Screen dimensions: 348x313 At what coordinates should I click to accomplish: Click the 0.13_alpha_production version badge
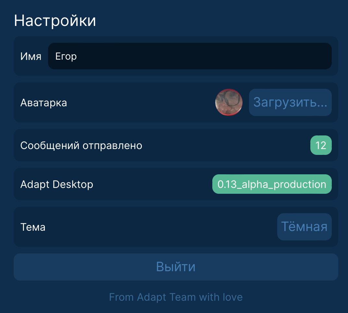coord(272,184)
